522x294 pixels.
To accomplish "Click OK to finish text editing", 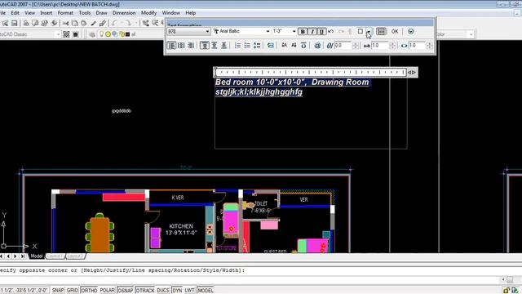I will 395,31.
